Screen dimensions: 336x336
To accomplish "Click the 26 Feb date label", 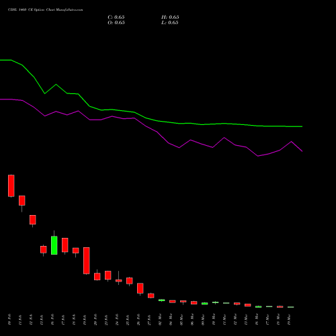I will click(x=138, y=319).
